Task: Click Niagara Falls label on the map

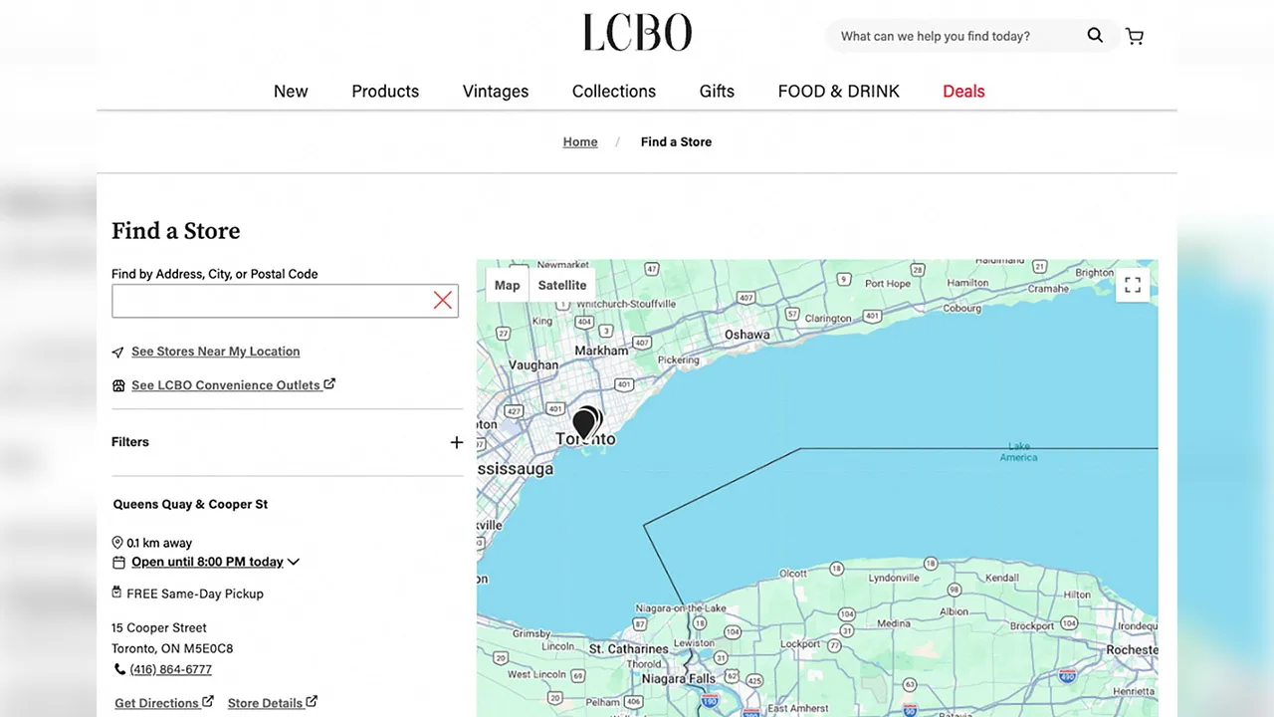Action: [680, 679]
